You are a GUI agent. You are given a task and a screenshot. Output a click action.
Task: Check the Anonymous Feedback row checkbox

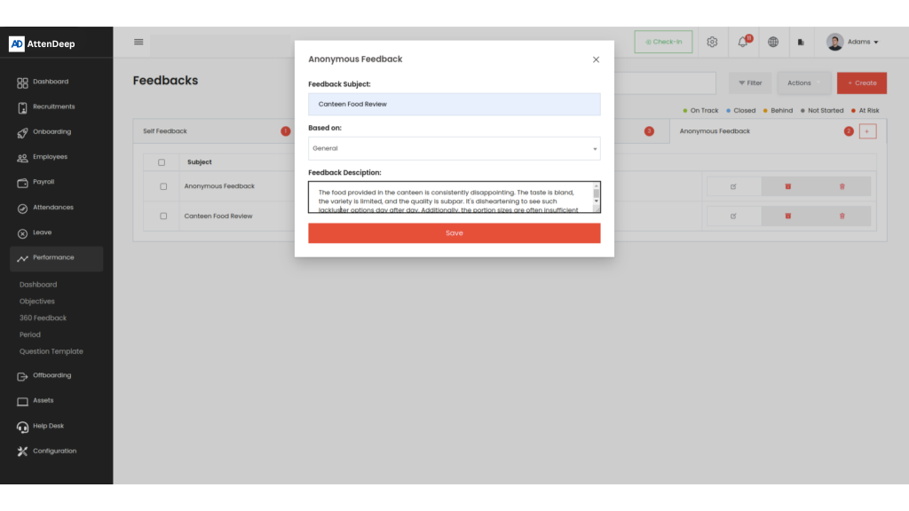click(163, 186)
